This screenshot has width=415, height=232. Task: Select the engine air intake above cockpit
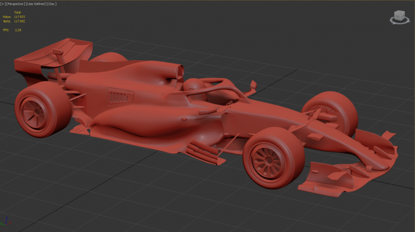pyautogui.click(x=174, y=72)
